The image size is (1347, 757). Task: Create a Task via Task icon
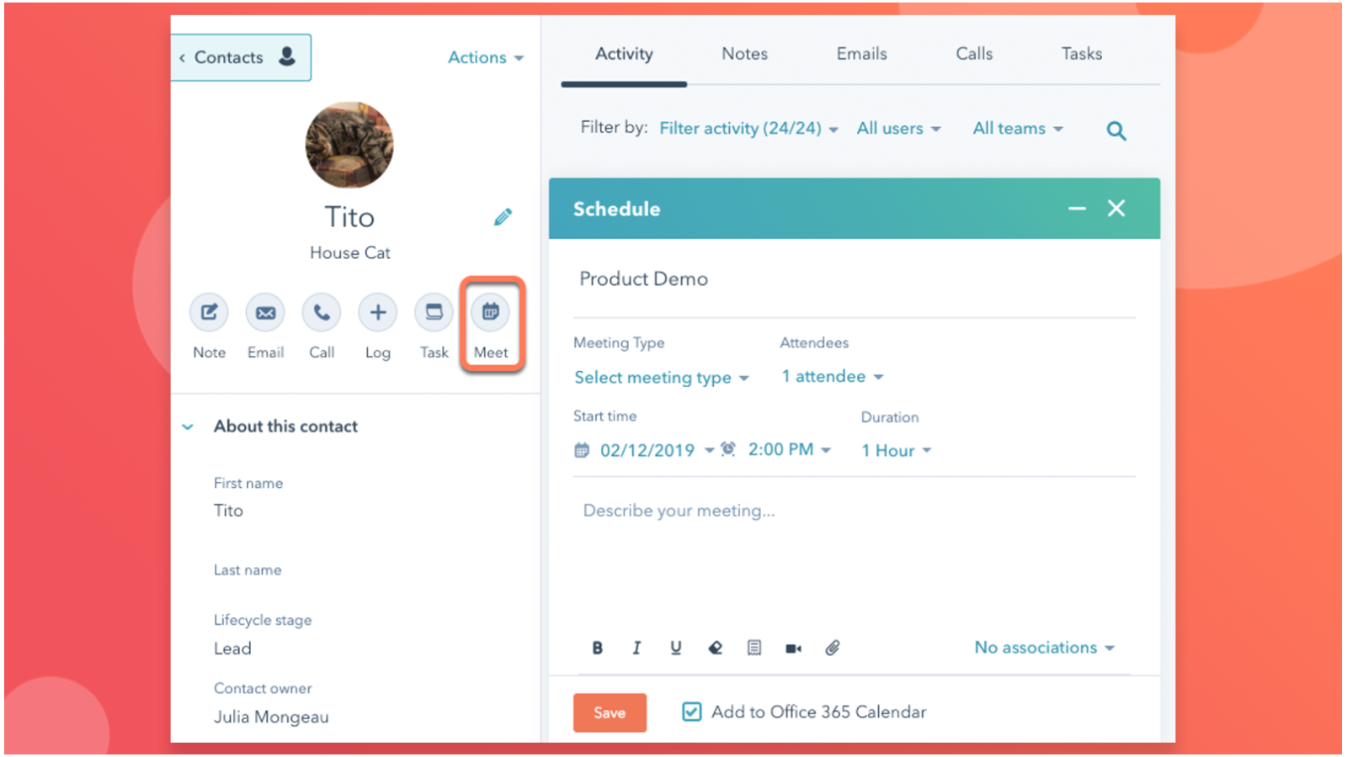click(x=434, y=313)
